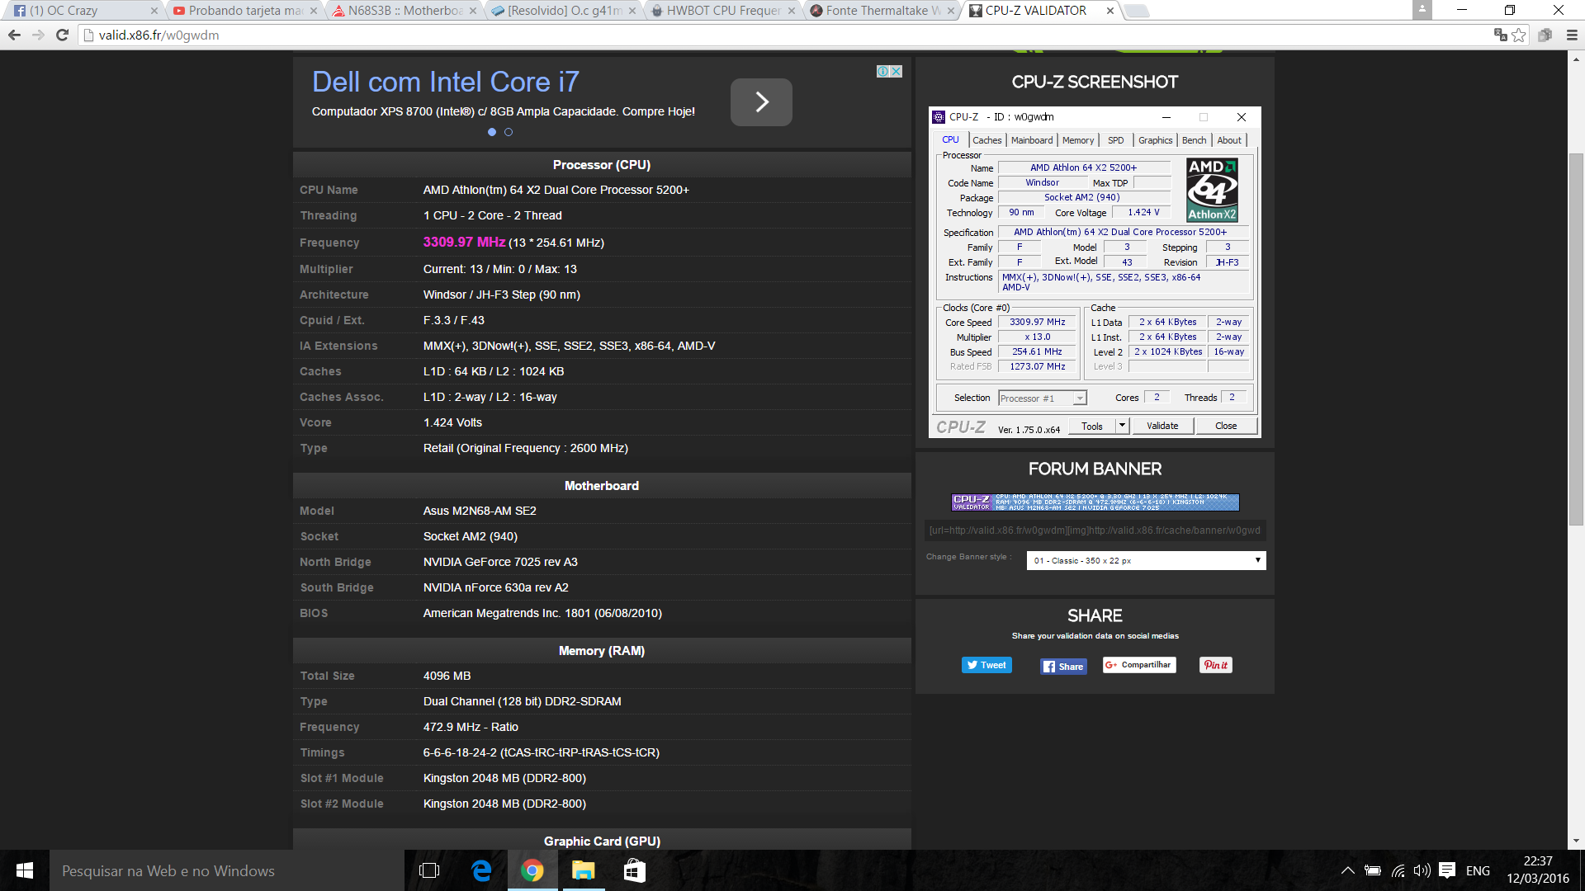Close the HWBOT CPU Frequency tab
Screen dimensions: 1585x891
pos(792,11)
